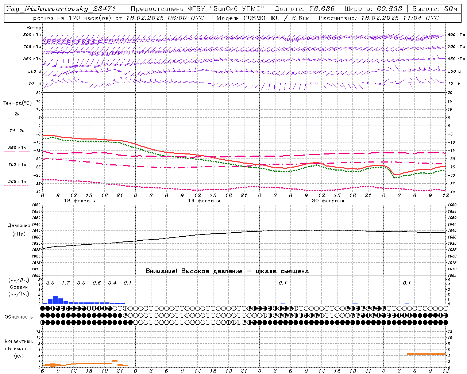
Task: Click the '1005' tick on right pressure axis
Action: 452,275
